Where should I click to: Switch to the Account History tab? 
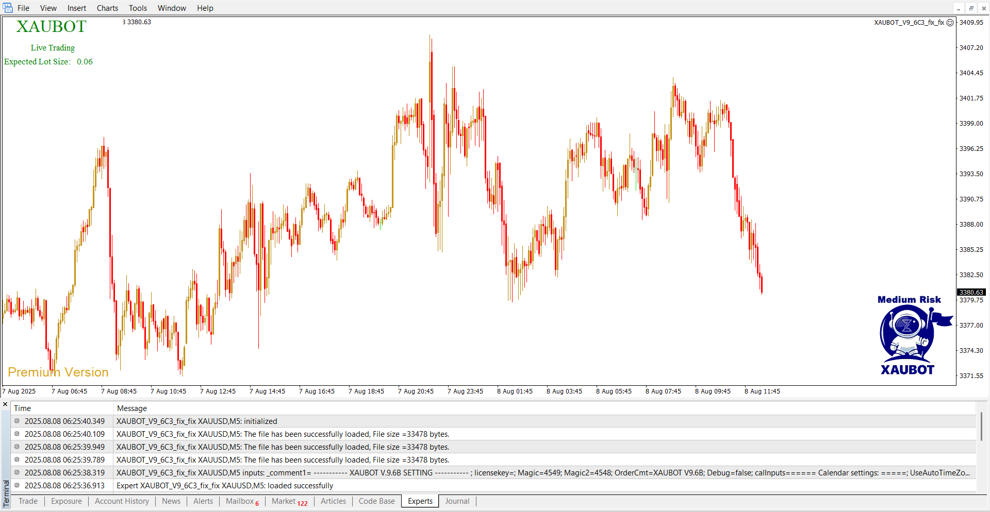(x=122, y=501)
